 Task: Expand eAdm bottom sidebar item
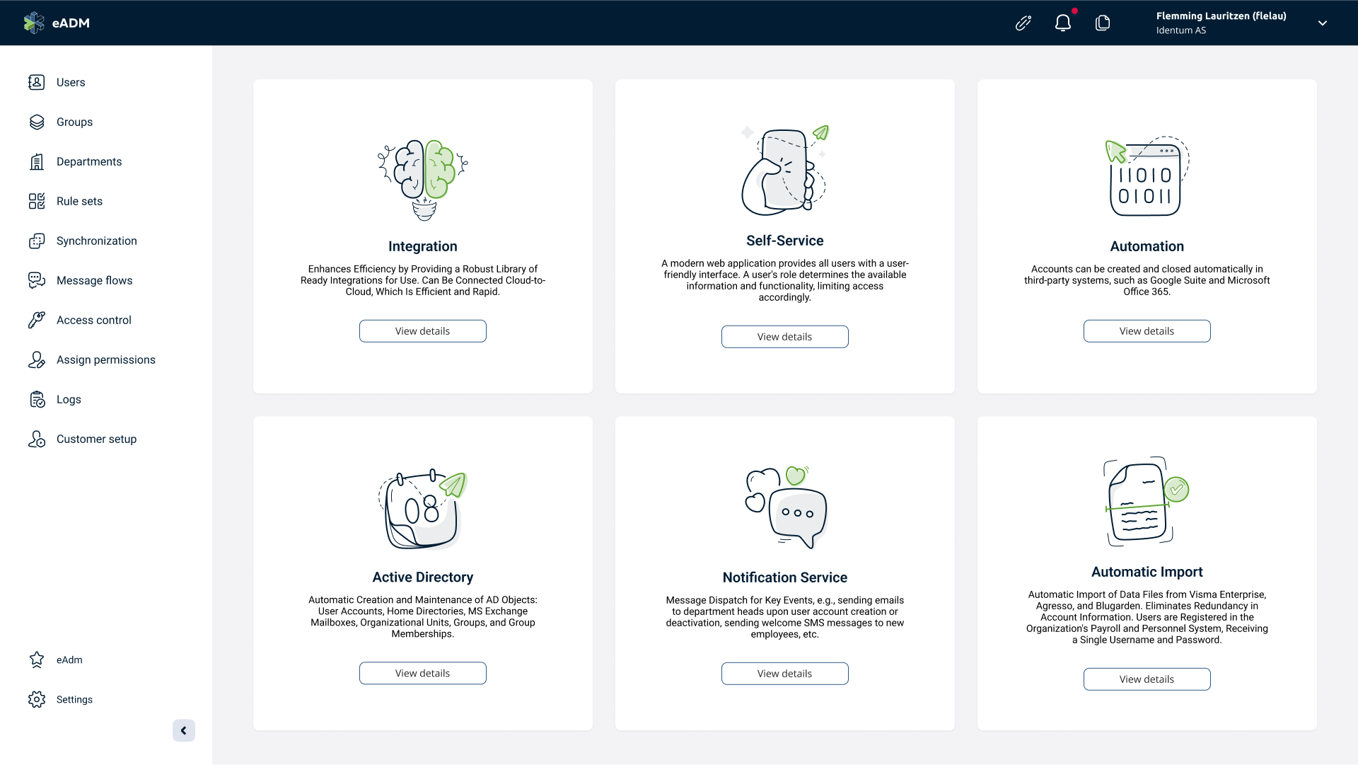point(69,660)
